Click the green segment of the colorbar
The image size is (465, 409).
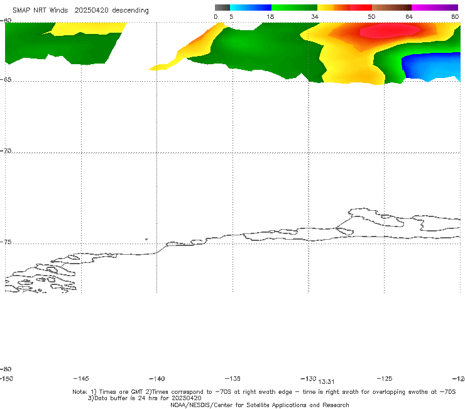(294, 8)
